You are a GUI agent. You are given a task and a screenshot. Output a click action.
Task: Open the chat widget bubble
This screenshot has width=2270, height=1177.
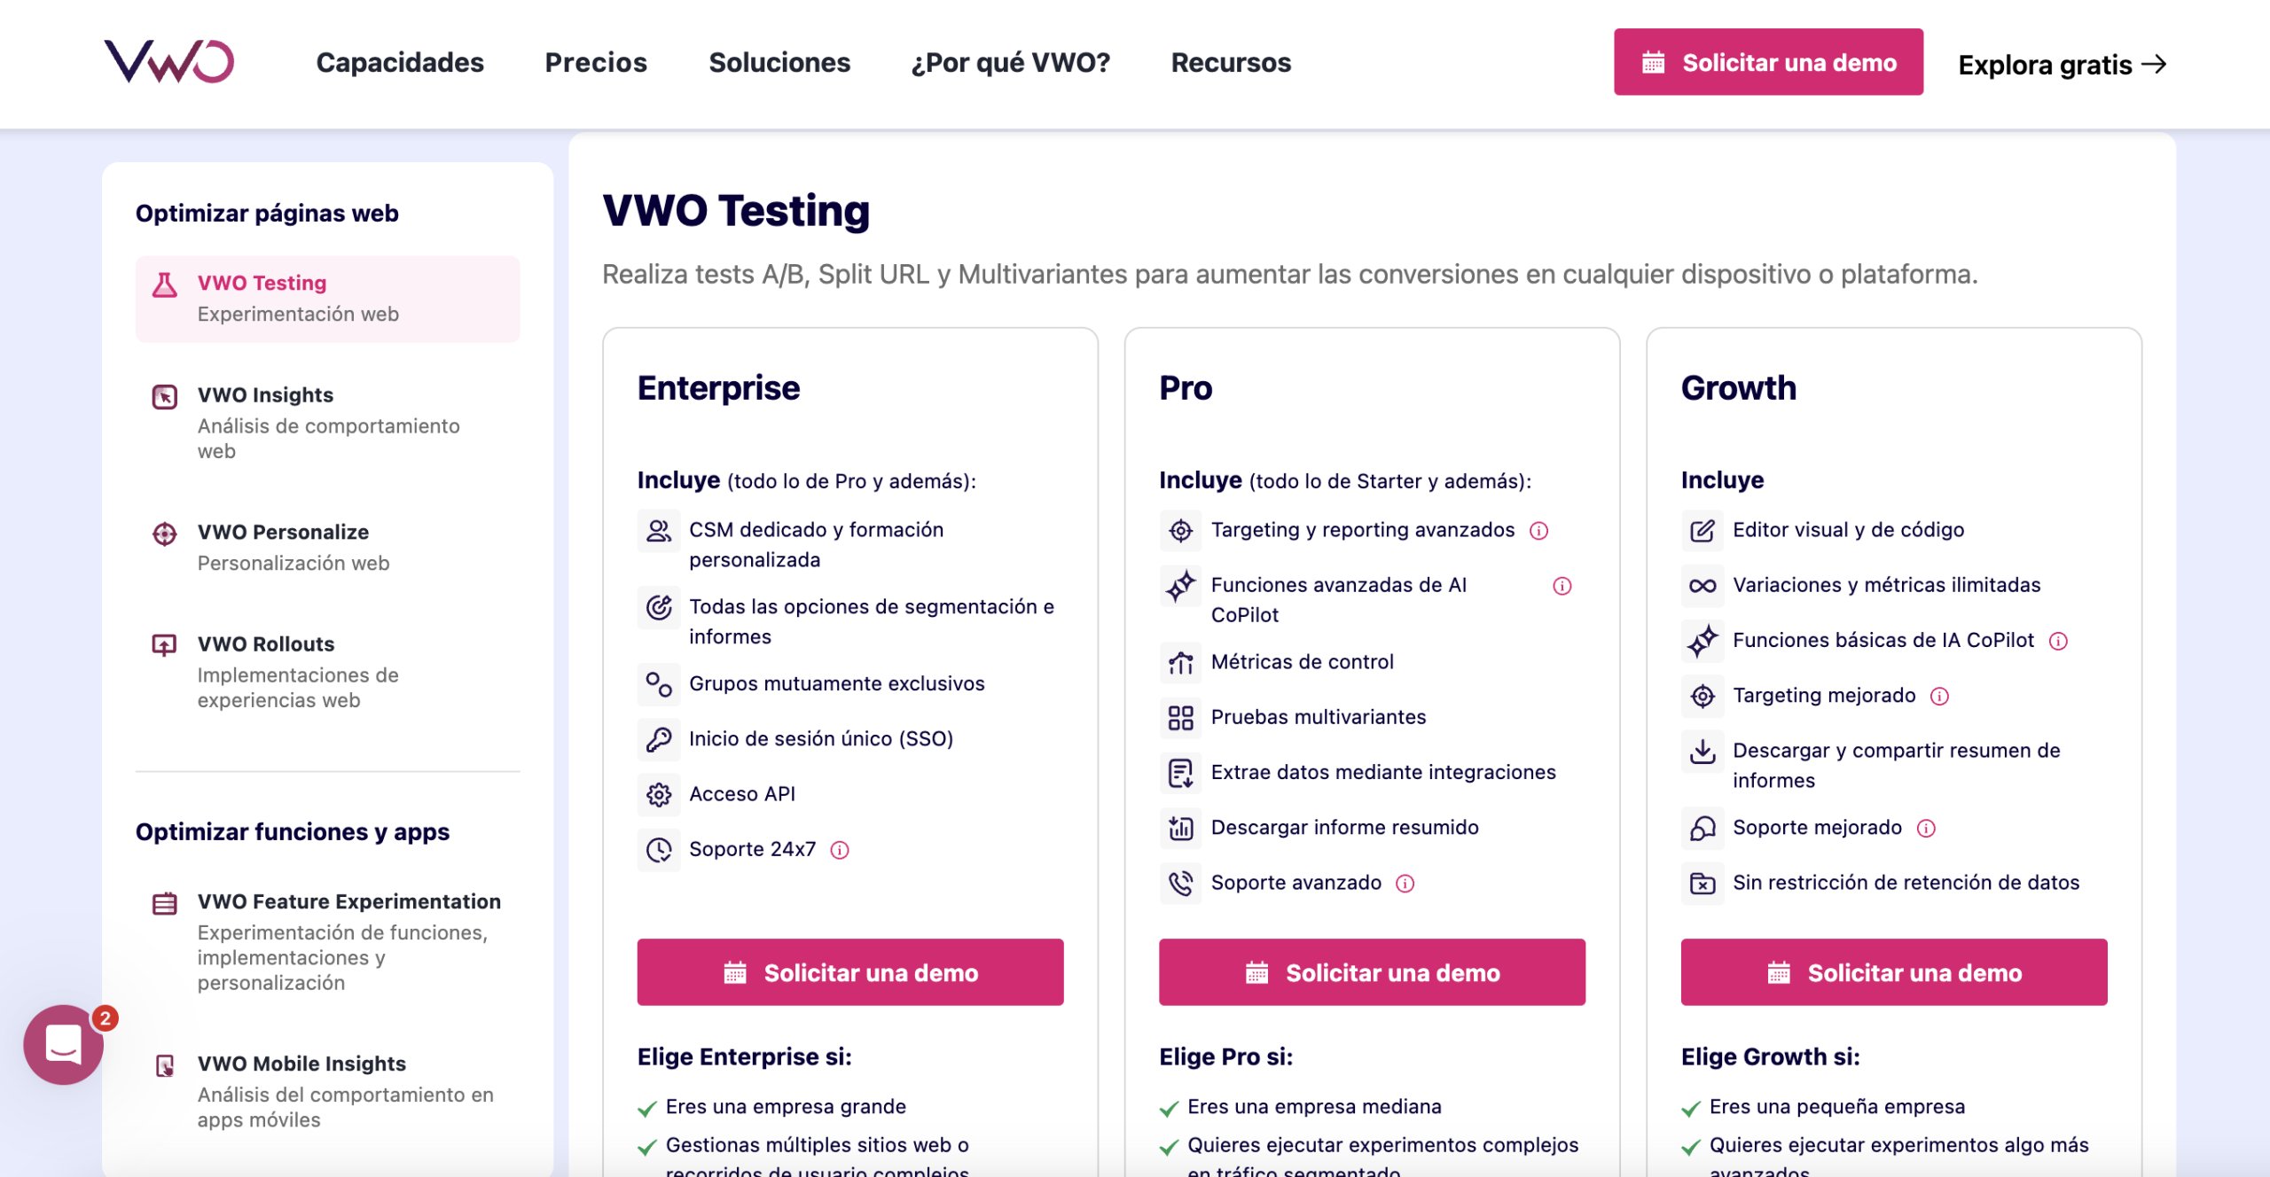point(62,1045)
